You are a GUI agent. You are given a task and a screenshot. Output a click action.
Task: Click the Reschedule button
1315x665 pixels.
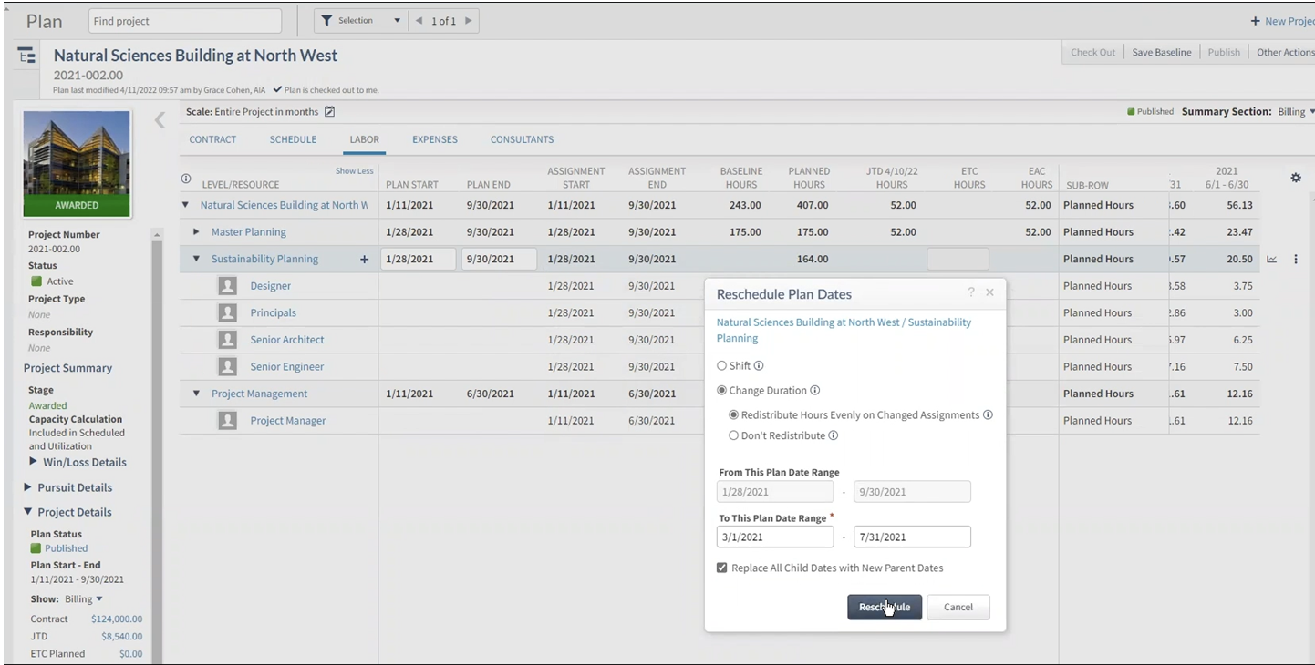coord(884,607)
